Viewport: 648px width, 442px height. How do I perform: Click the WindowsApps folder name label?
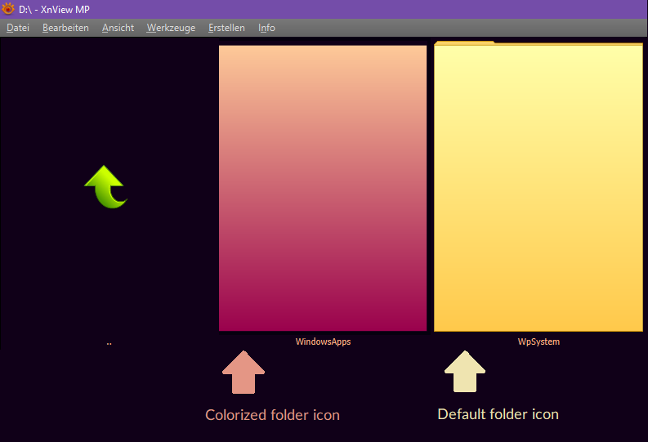pos(323,342)
